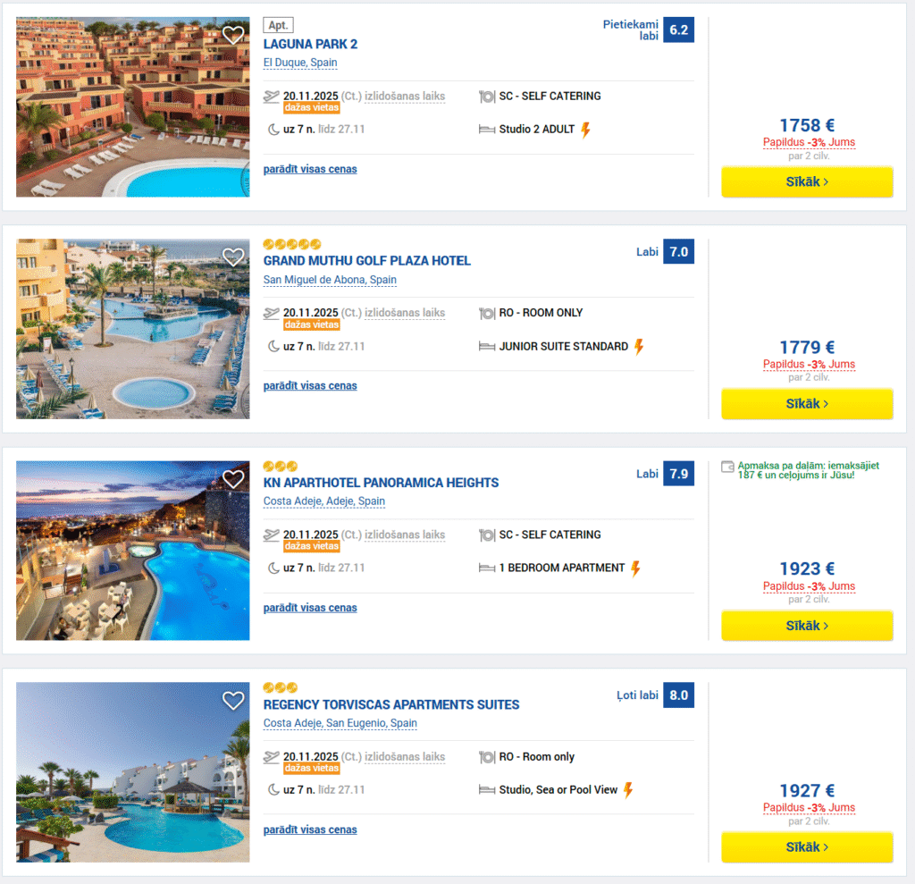915x884 pixels.
Task: Save KN Aparthotel Panoramica Heights to favorites
Action: click(x=233, y=479)
